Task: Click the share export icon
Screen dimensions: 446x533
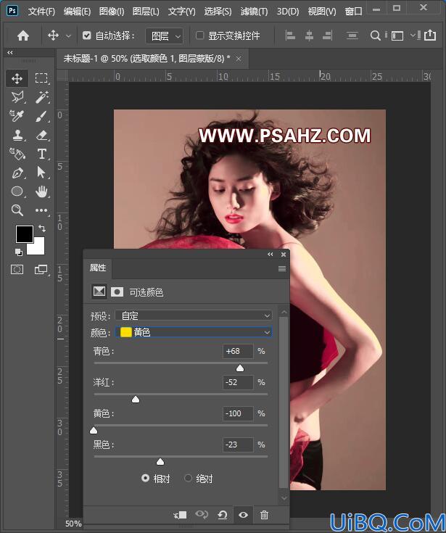Action: [430, 35]
